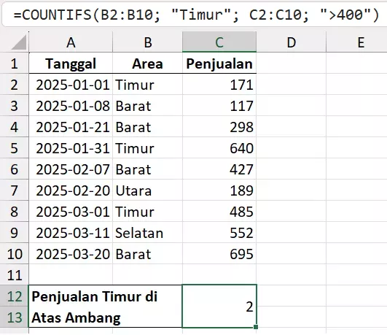Image resolution: width=387 pixels, height=335 pixels.
Task: Select date cell 2025-01-21
Action: [x=71, y=127]
